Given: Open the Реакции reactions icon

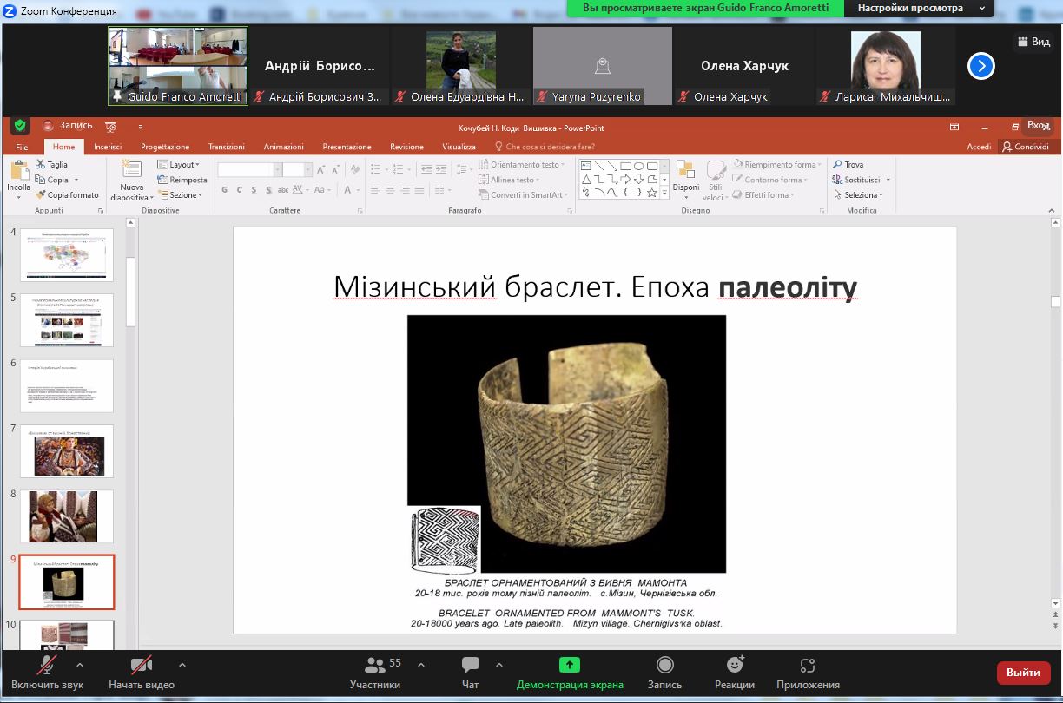Looking at the screenshot, I should pos(735,666).
